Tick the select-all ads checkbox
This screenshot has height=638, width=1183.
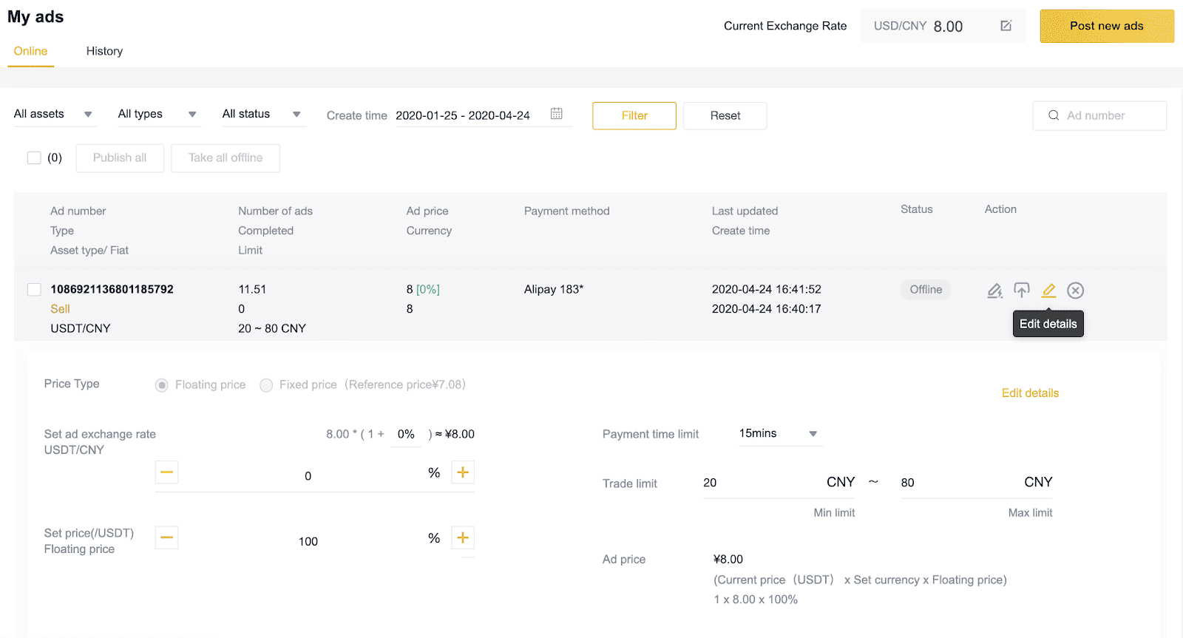pyautogui.click(x=34, y=157)
